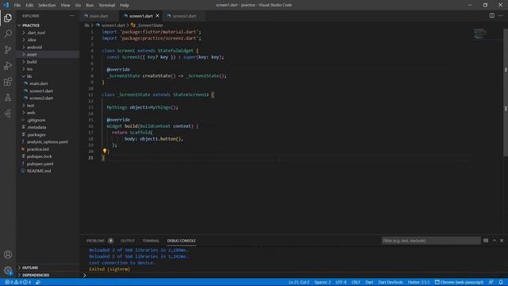Click the editor minimap preview
This screenshot has width=508, height=286.
click(480, 33)
